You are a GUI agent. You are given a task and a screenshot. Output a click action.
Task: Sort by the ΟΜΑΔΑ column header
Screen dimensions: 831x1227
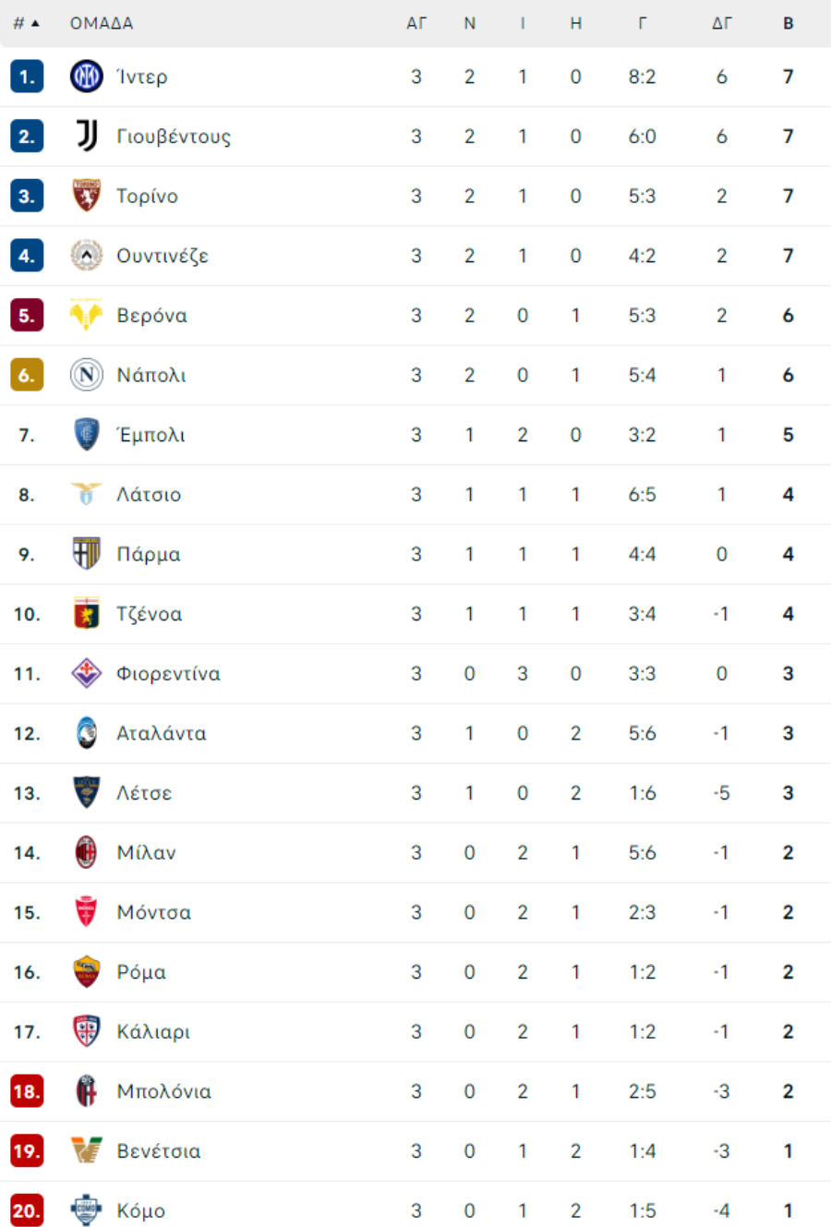[x=102, y=23]
